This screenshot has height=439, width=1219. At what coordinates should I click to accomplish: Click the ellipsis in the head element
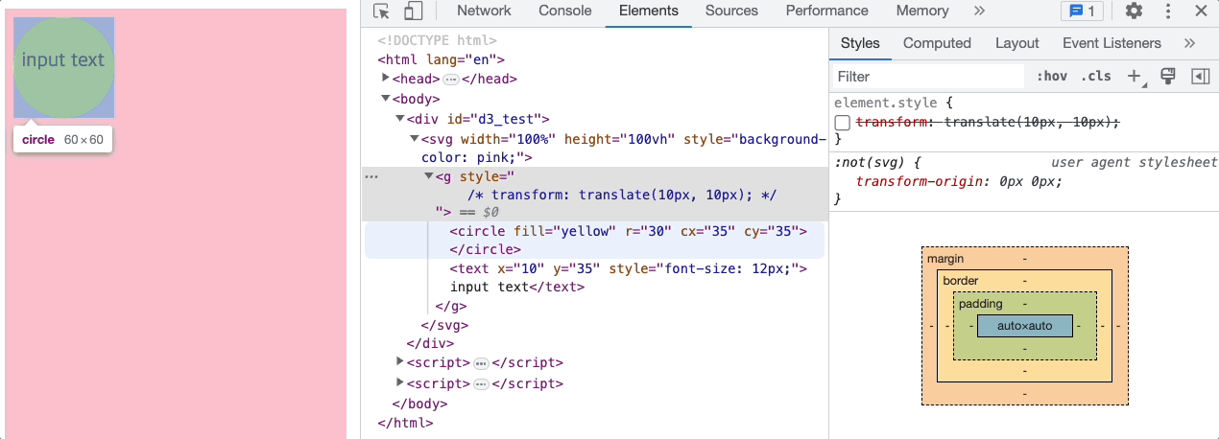pos(451,80)
